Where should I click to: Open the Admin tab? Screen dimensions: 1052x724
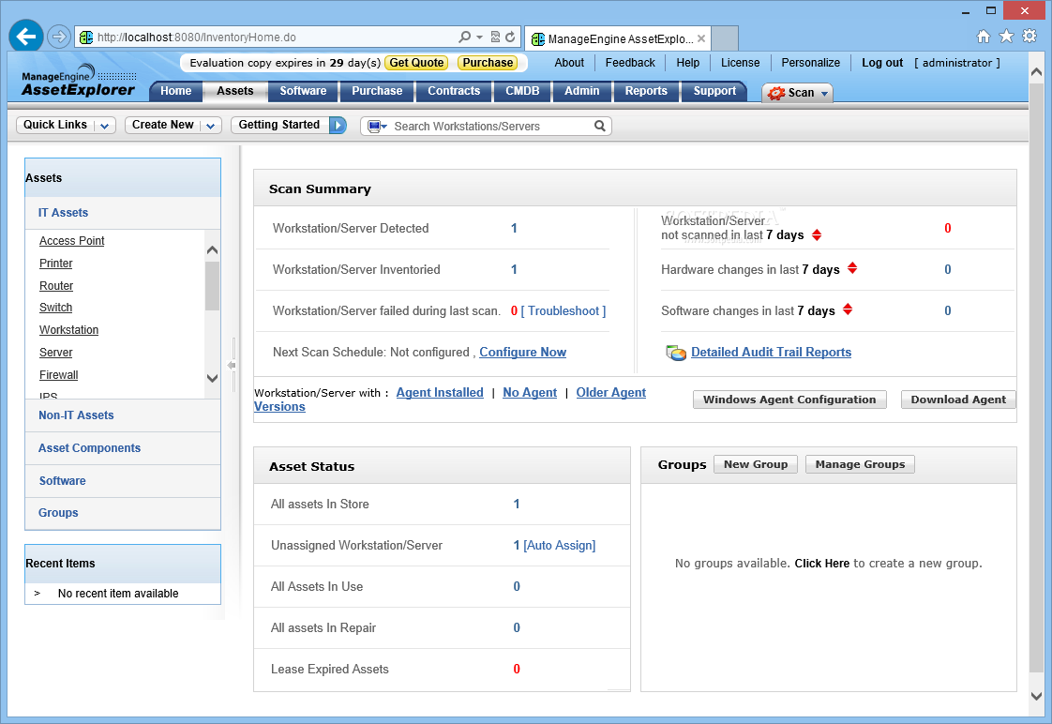point(581,91)
